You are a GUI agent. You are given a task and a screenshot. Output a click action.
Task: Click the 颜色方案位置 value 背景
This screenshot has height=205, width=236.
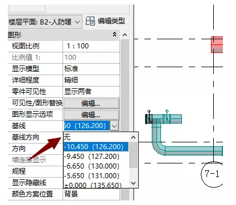click(92, 194)
